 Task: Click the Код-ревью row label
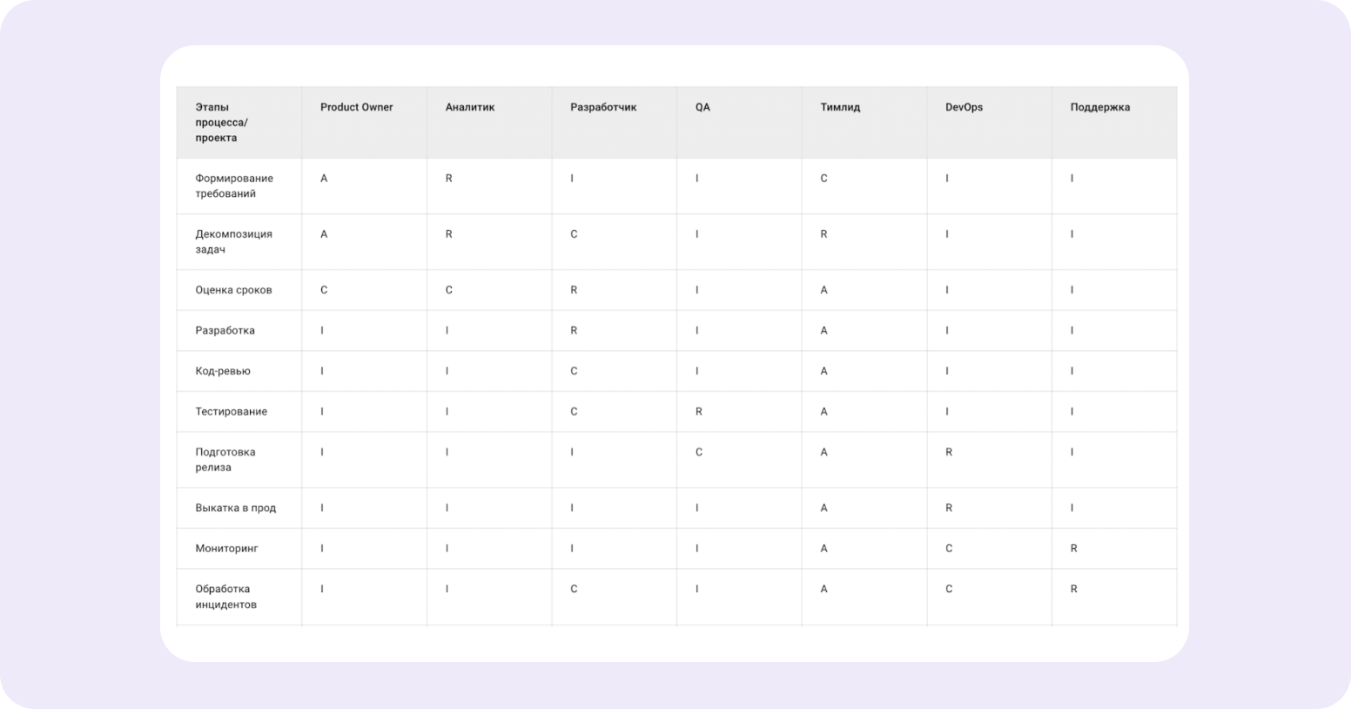tap(223, 371)
